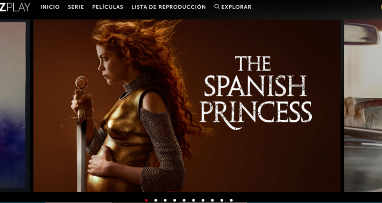Open LISTA DE REPRODUCCIÓN

coord(169,7)
